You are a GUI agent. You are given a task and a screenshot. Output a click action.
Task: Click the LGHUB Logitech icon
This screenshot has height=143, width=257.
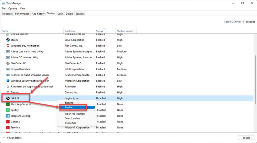click(x=8, y=98)
